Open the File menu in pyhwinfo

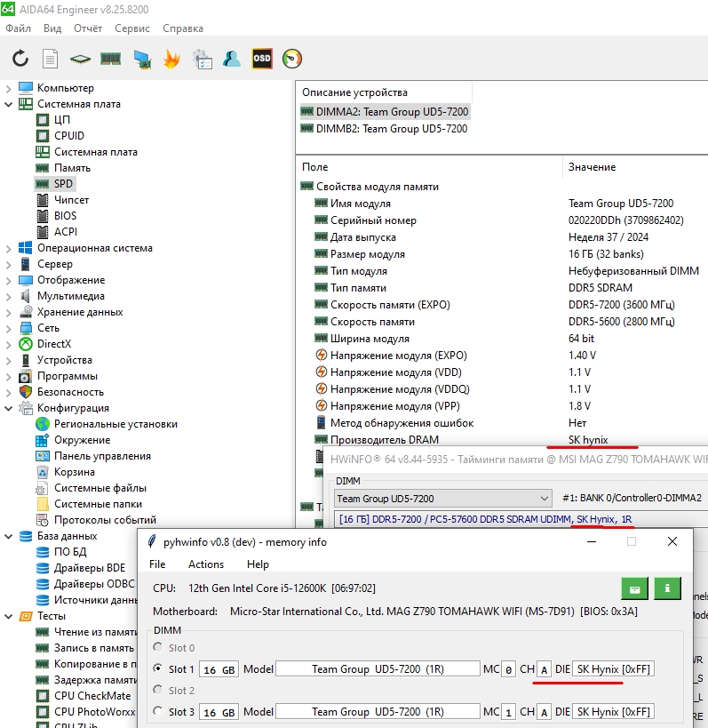click(x=157, y=564)
